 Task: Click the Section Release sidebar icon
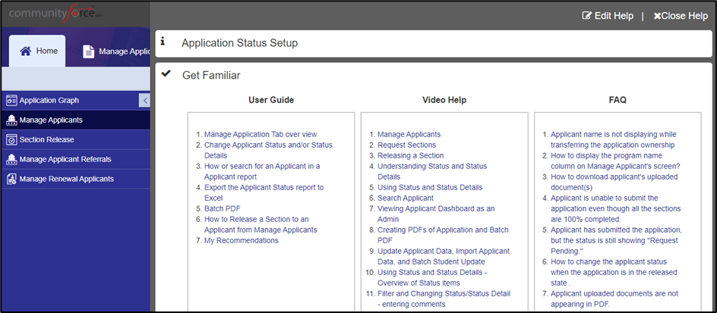11,139
